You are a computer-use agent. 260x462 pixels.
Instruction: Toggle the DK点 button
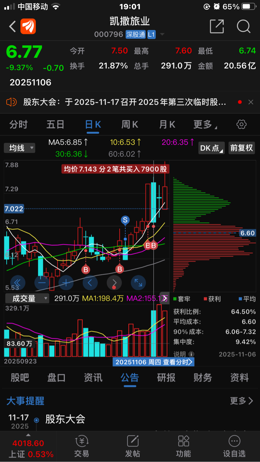[212, 148]
